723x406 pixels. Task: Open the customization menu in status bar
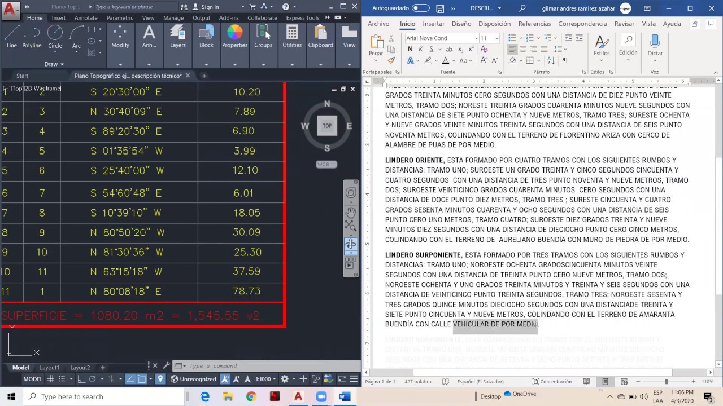click(354, 379)
